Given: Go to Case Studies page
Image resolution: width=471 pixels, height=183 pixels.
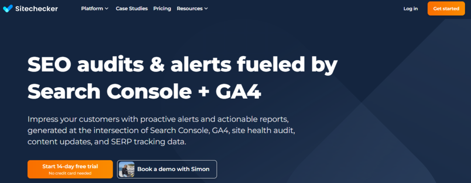Looking at the screenshot, I should click(x=132, y=8).
